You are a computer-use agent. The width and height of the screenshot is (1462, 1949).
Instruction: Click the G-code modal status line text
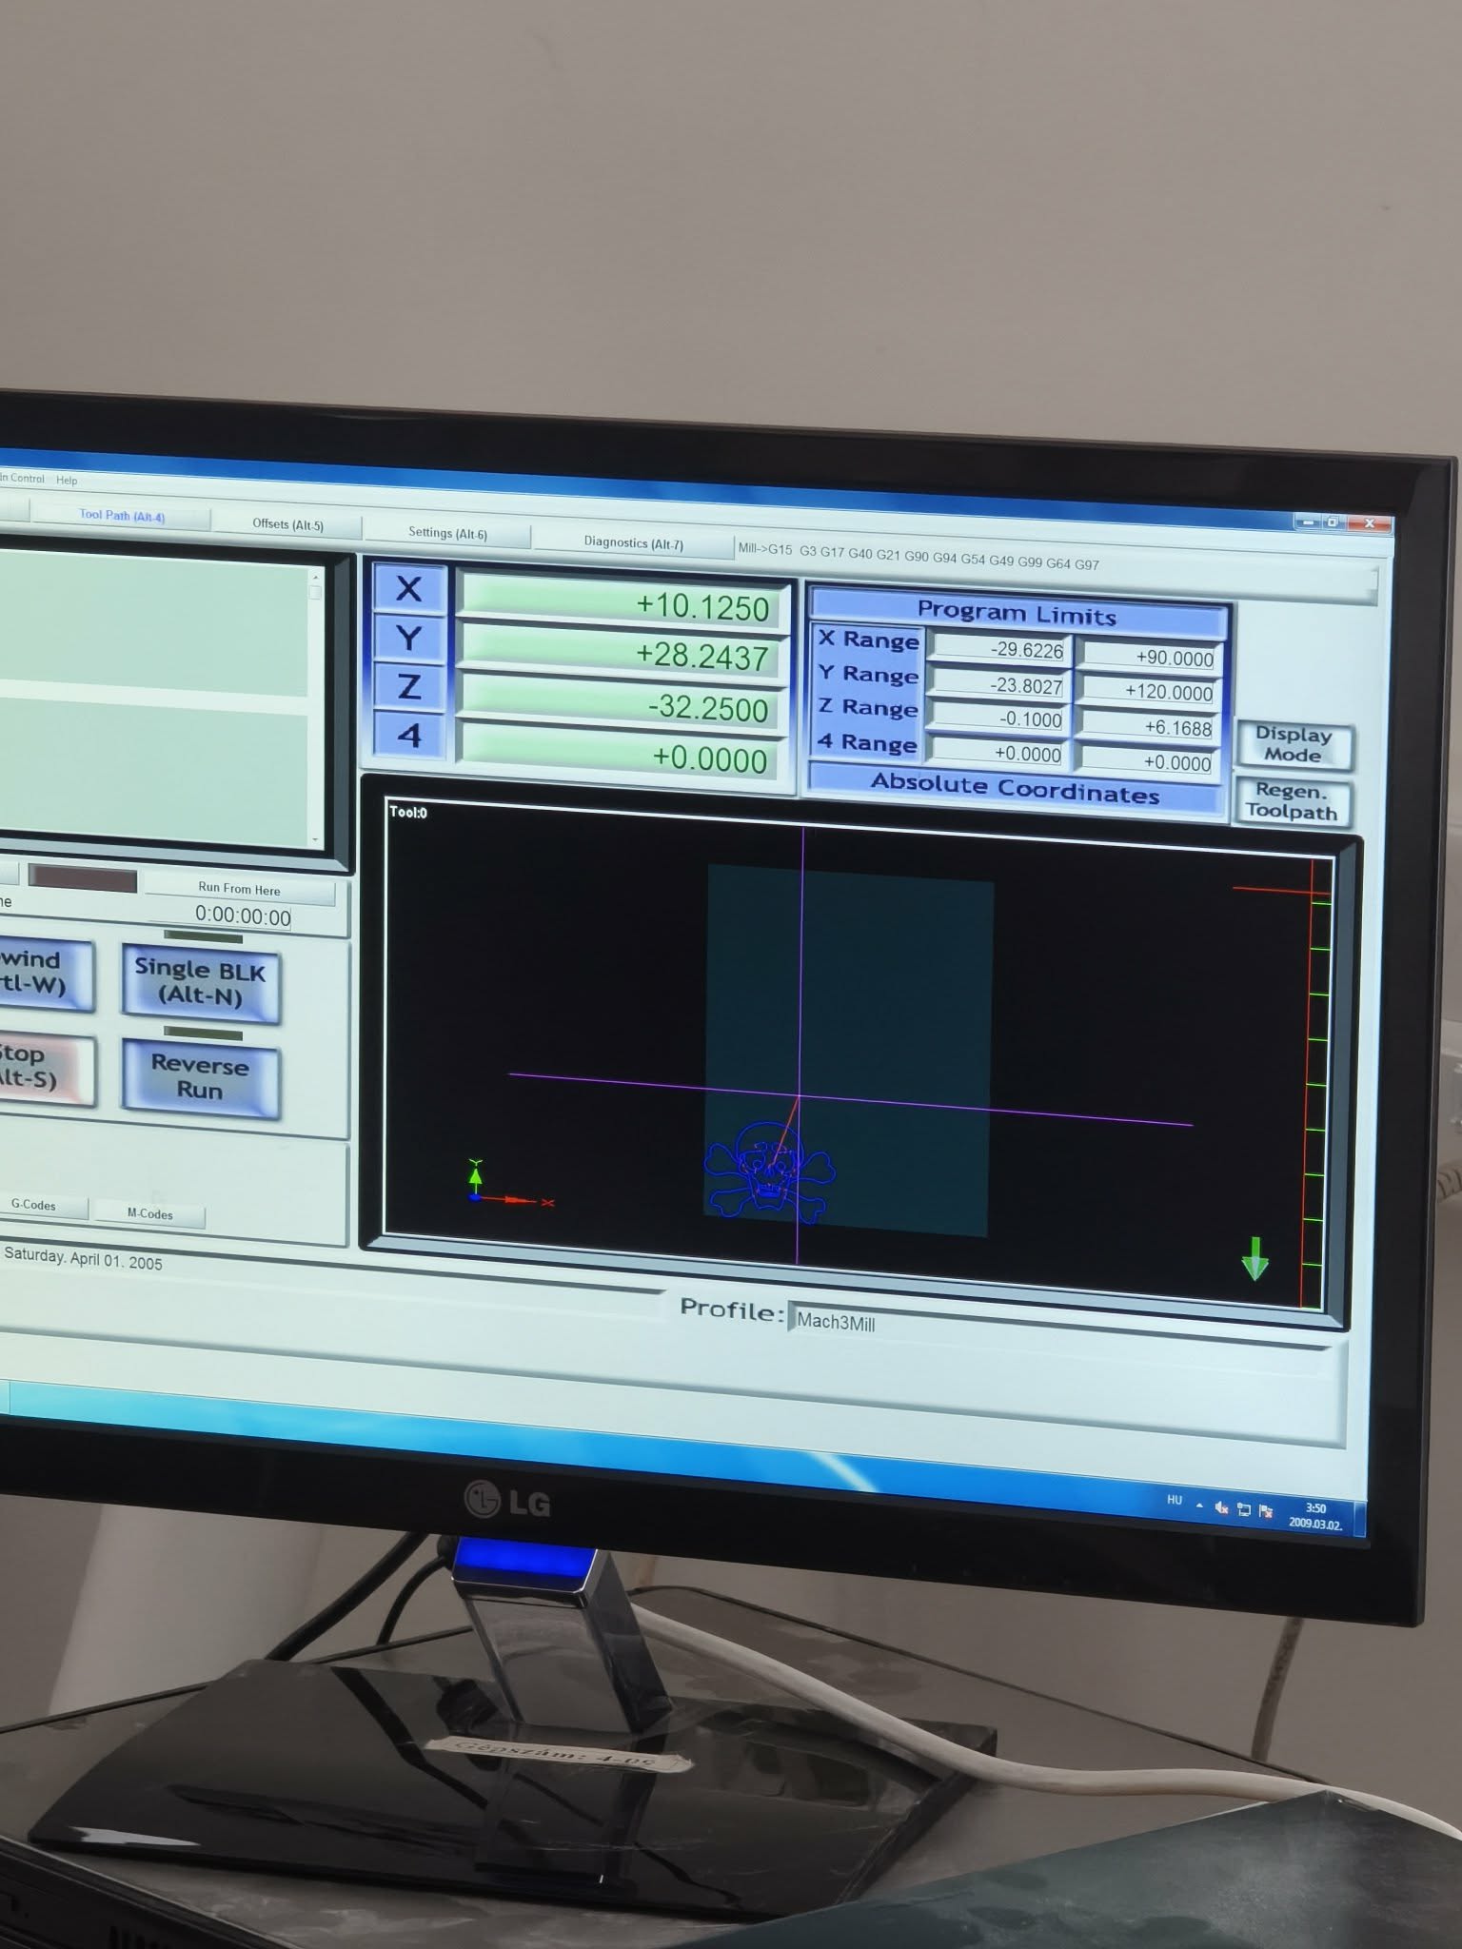[919, 556]
